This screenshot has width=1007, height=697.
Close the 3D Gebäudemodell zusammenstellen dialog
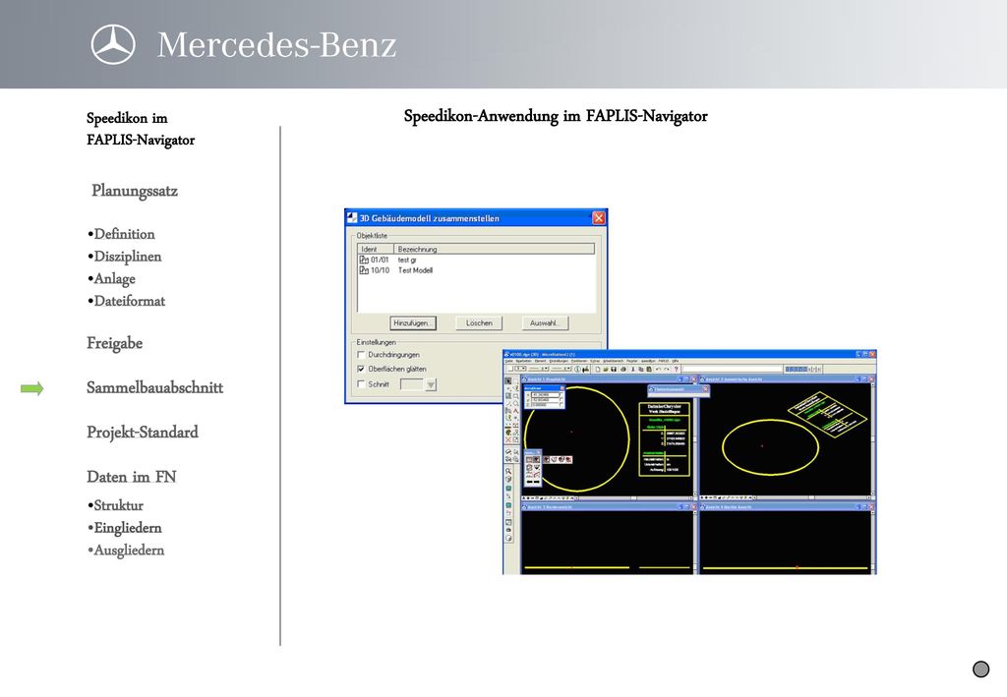click(x=599, y=217)
